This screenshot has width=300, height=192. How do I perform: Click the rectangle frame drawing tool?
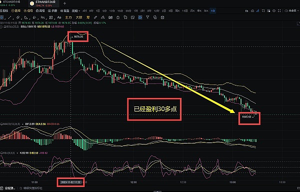pyautogui.click(x=51, y=17)
